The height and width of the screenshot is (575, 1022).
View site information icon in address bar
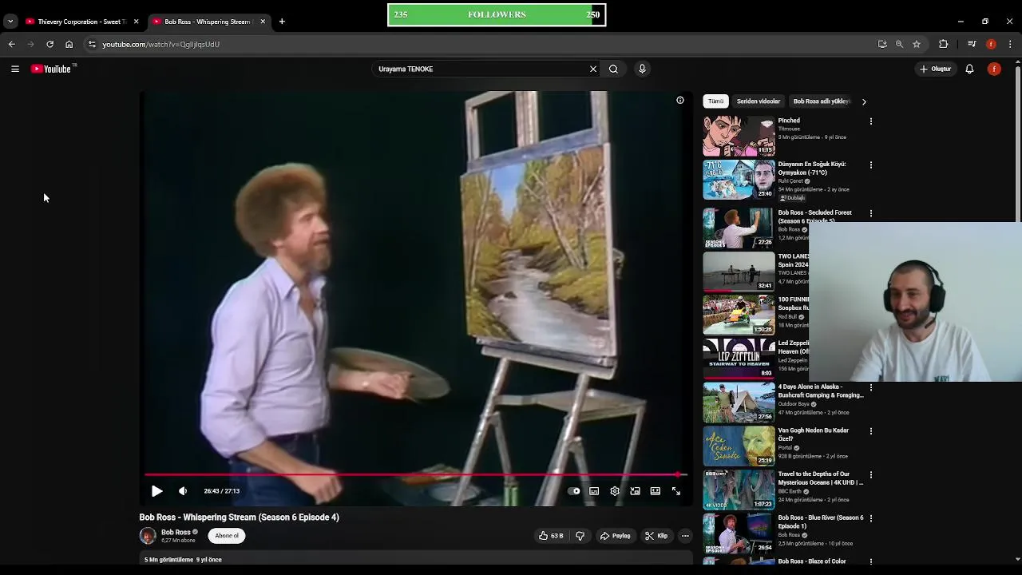(92, 45)
